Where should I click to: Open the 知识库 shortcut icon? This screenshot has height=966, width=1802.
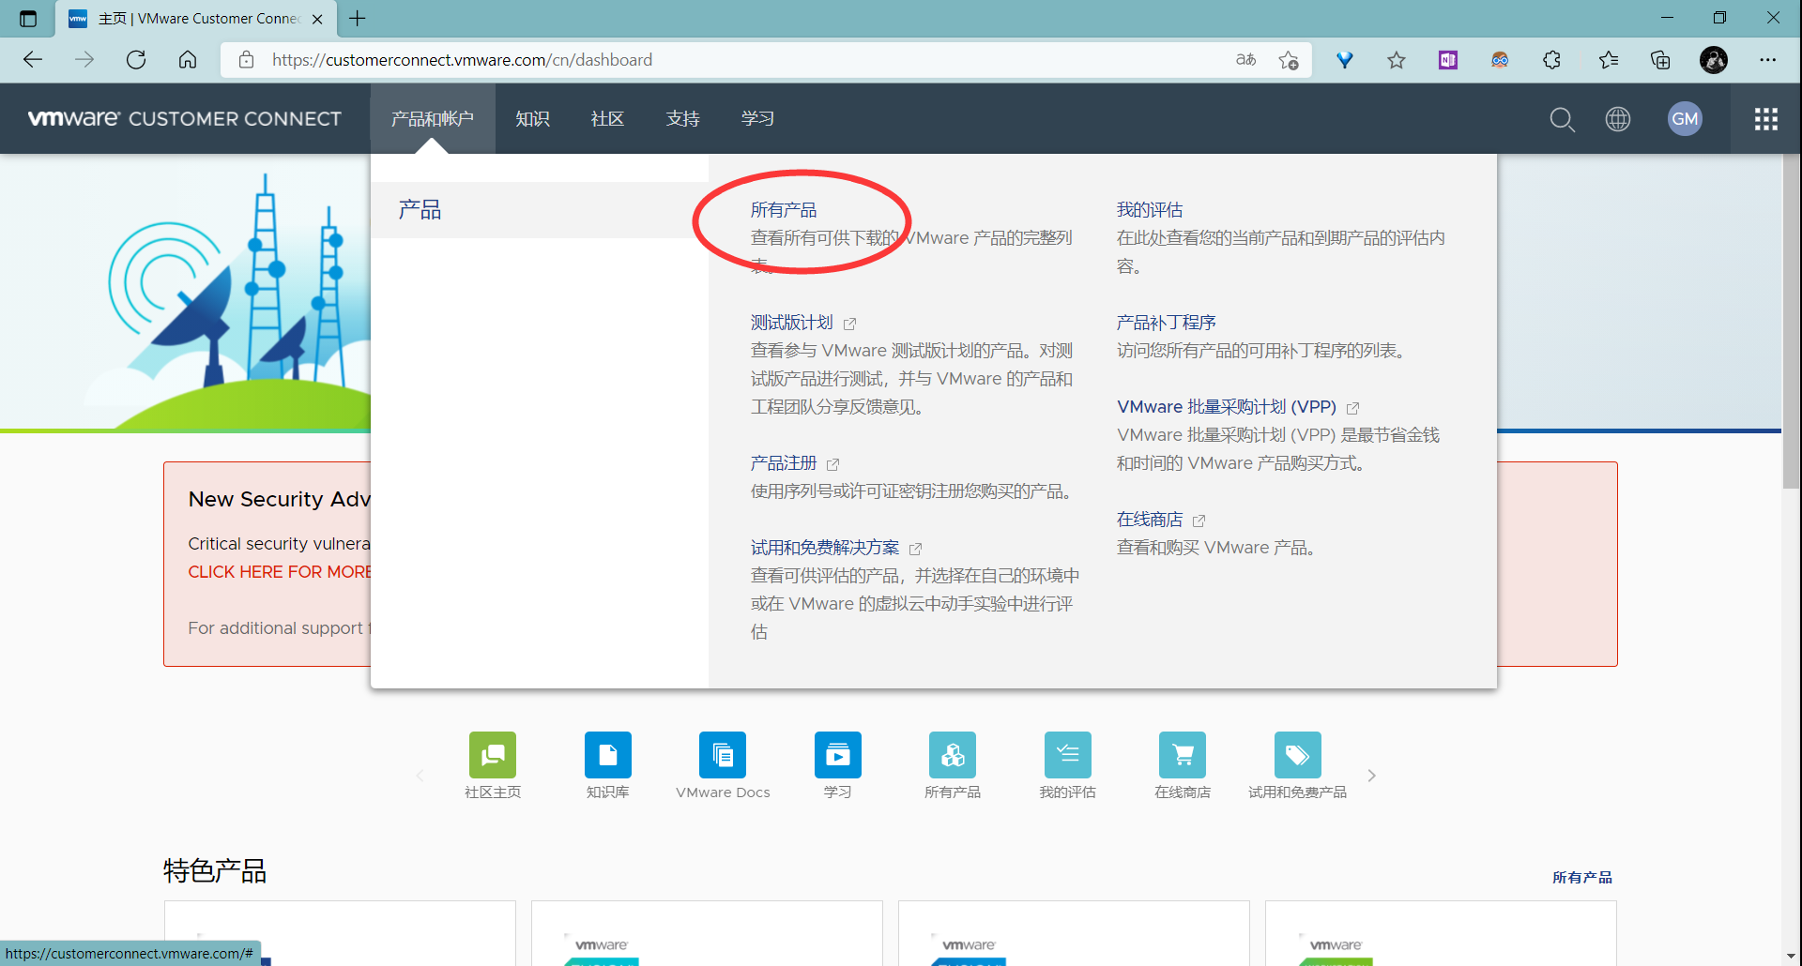[608, 755]
